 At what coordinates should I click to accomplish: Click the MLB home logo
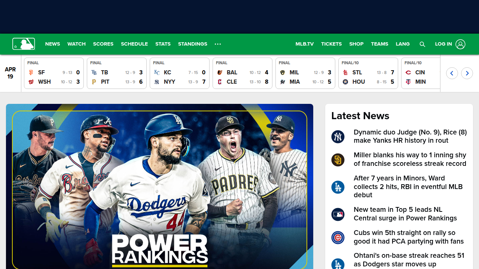(24, 44)
